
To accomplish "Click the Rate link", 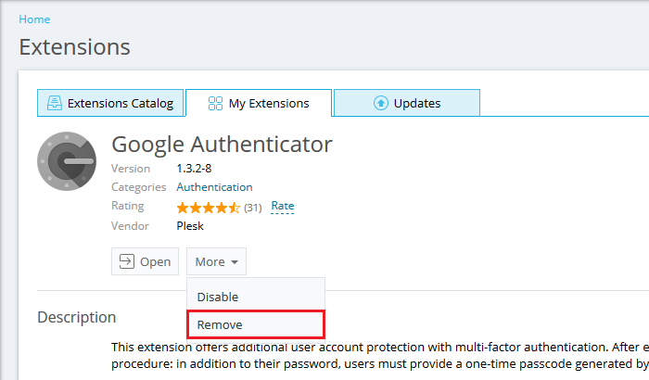I will pos(283,206).
